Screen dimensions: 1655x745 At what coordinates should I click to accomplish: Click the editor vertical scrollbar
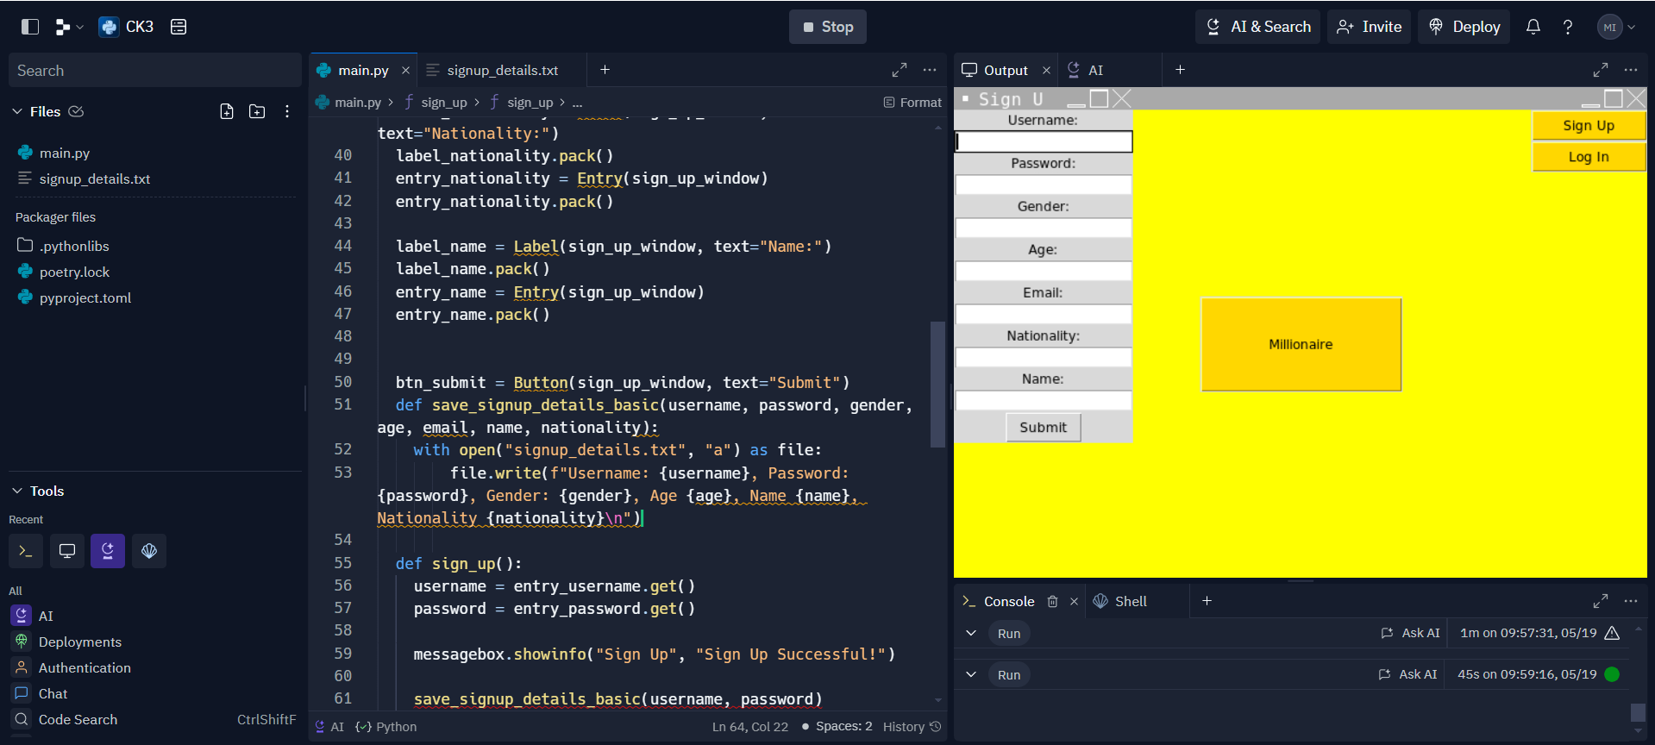tap(937, 385)
